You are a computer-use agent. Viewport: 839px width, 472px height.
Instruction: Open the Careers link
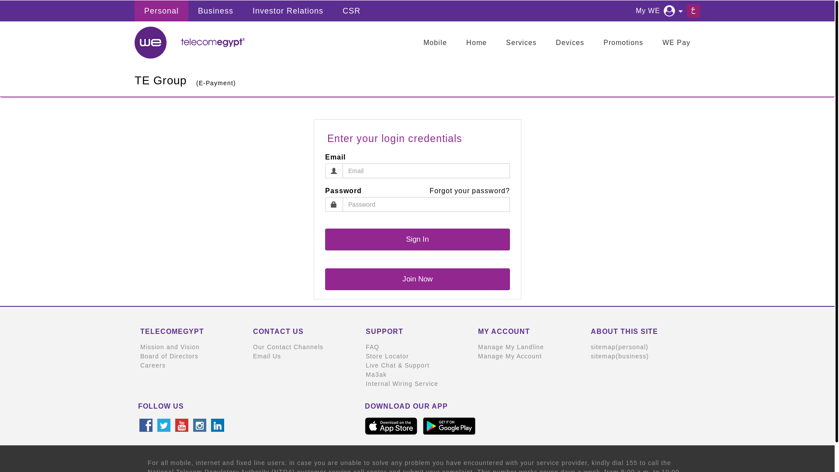153,365
